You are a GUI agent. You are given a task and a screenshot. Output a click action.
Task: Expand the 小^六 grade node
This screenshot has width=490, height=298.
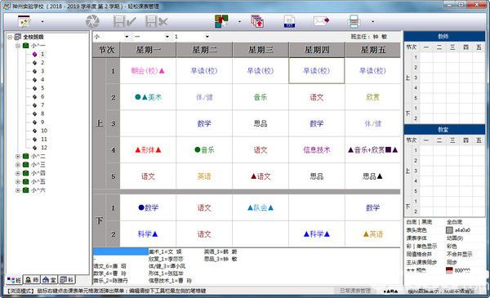(x=18, y=190)
